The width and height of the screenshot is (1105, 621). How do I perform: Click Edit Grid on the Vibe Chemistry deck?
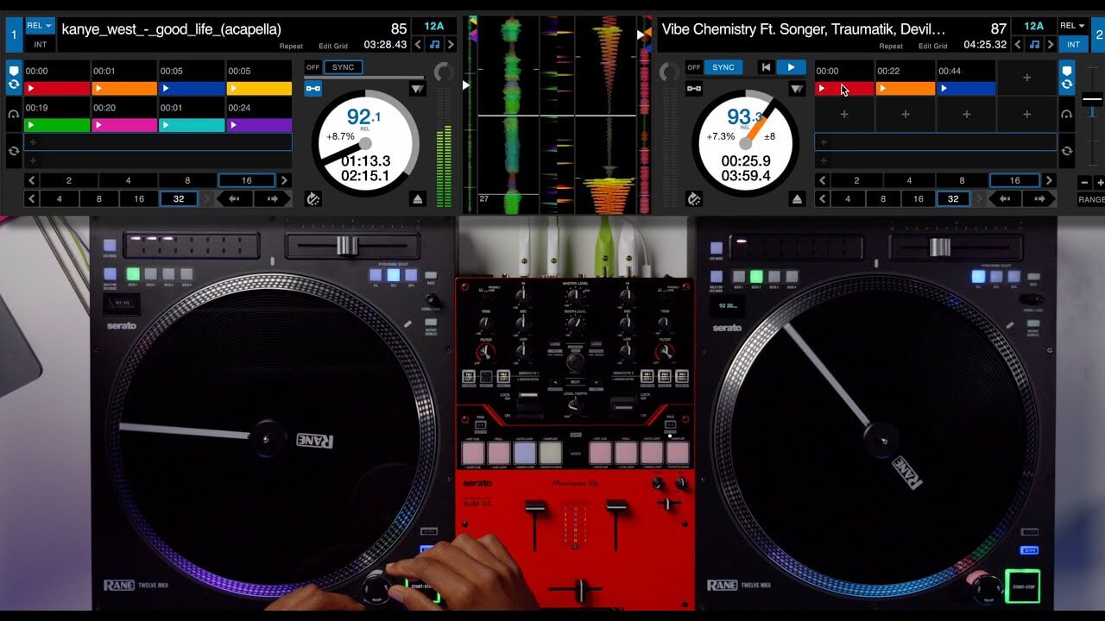(x=933, y=46)
